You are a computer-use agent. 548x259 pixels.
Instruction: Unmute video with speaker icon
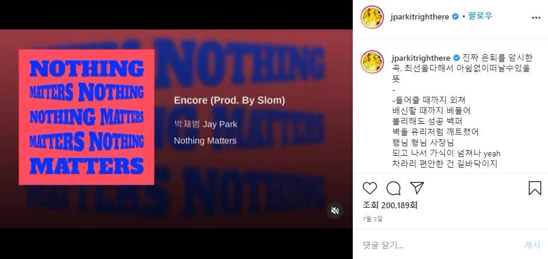click(335, 211)
